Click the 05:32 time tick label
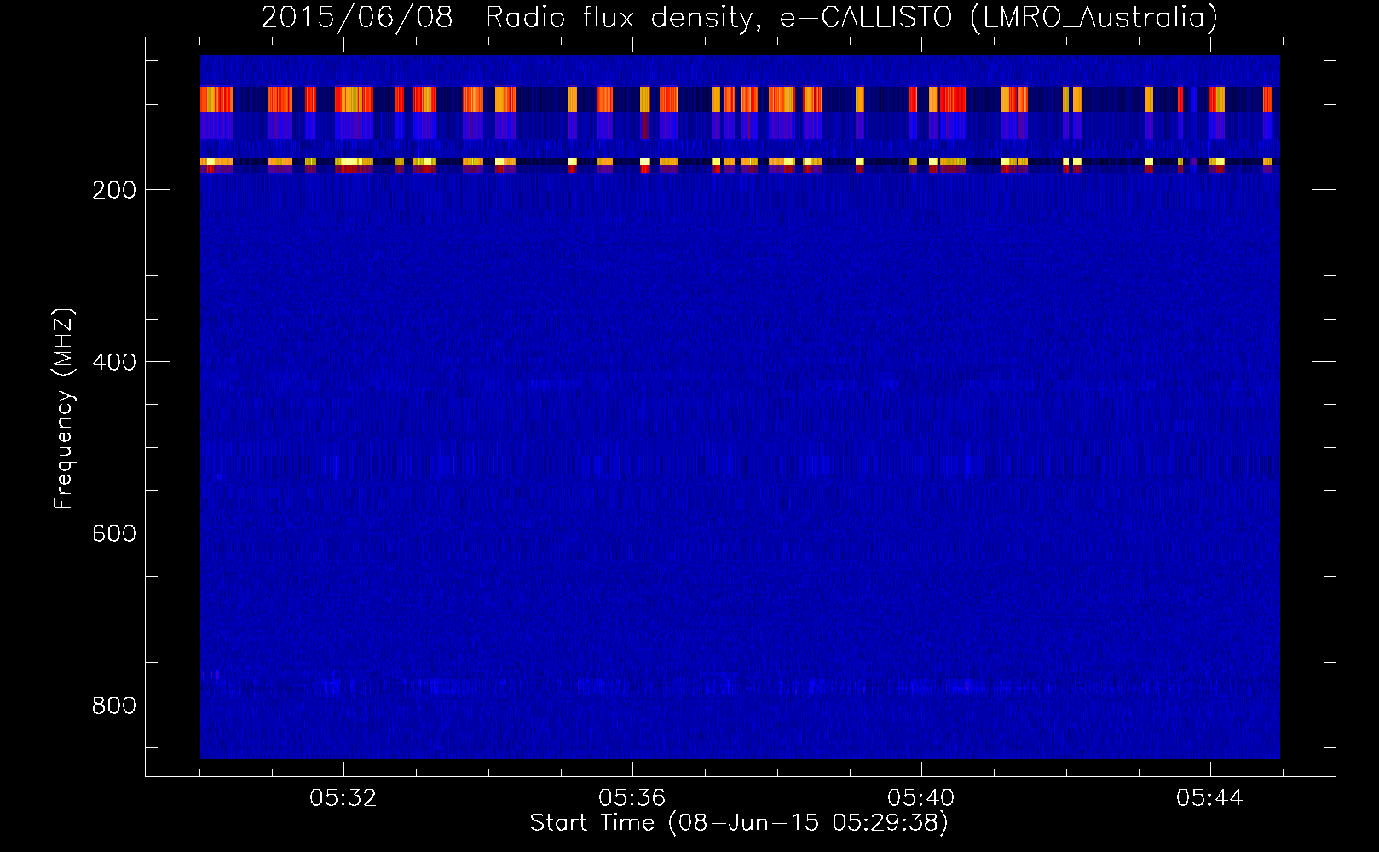1379x852 pixels. click(343, 798)
